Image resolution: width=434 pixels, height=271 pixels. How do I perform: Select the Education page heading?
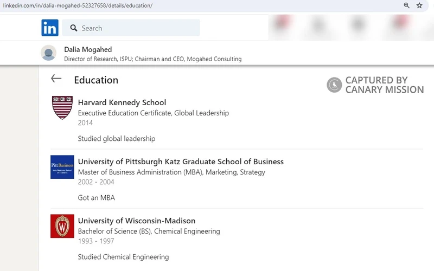point(96,80)
